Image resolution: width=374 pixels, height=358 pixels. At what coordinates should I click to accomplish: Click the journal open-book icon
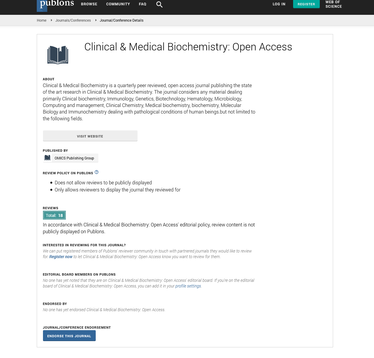coord(58,55)
